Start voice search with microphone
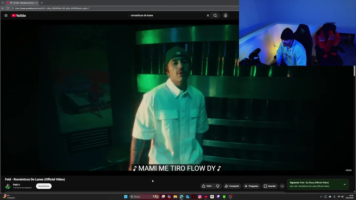 coord(226,16)
